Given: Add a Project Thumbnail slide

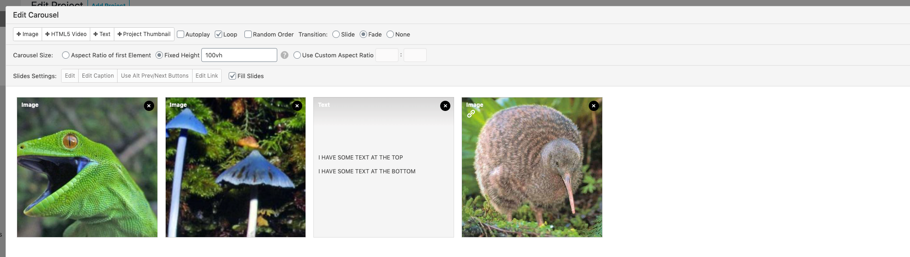Looking at the screenshot, I should coord(144,34).
